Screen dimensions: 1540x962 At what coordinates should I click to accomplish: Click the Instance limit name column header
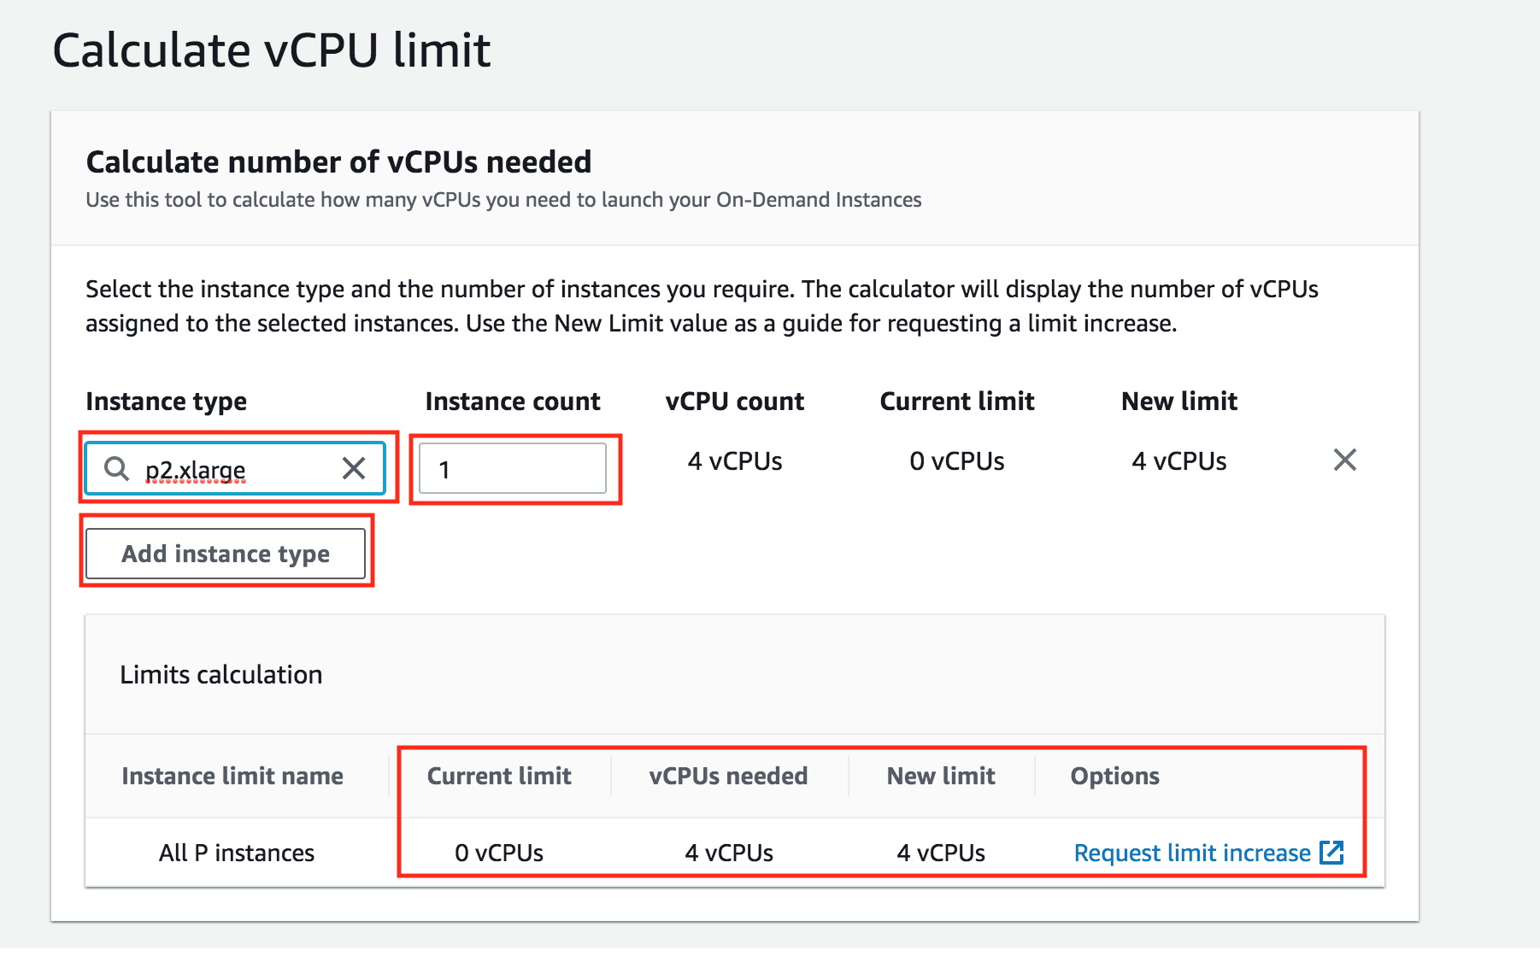click(x=232, y=776)
